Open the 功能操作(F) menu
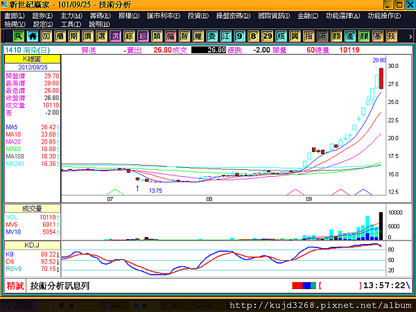 384,16
